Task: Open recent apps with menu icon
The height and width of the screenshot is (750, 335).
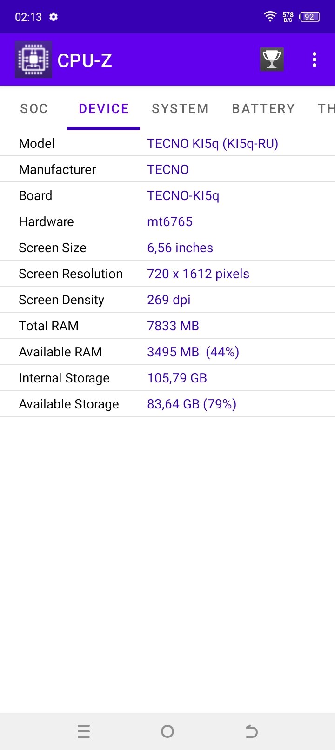Action: point(84,731)
